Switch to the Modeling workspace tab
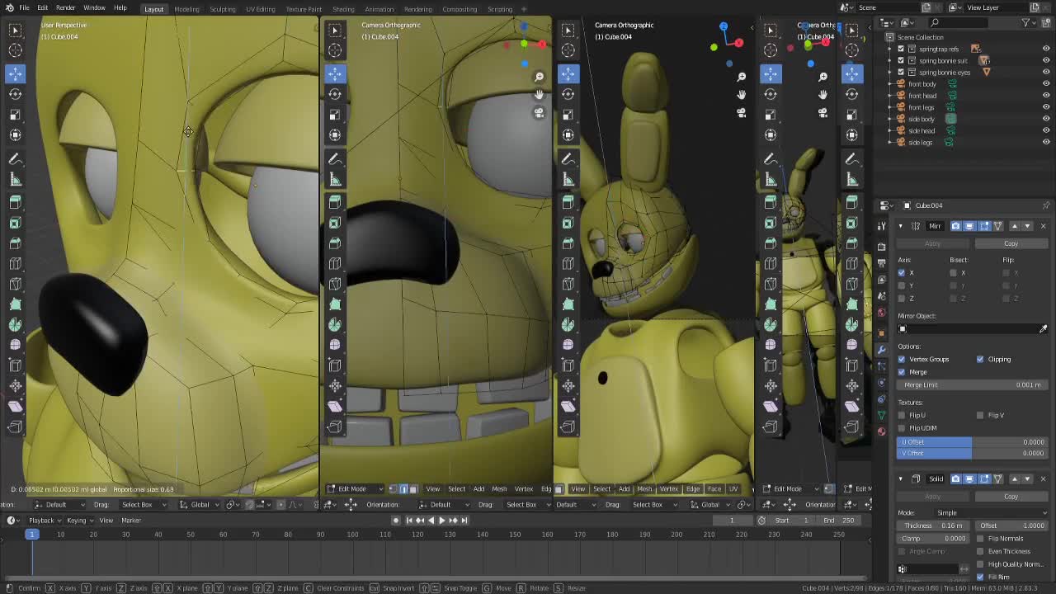 coord(186,9)
